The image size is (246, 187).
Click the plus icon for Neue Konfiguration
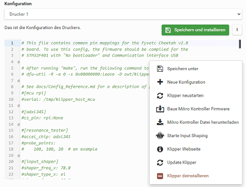(160, 82)
